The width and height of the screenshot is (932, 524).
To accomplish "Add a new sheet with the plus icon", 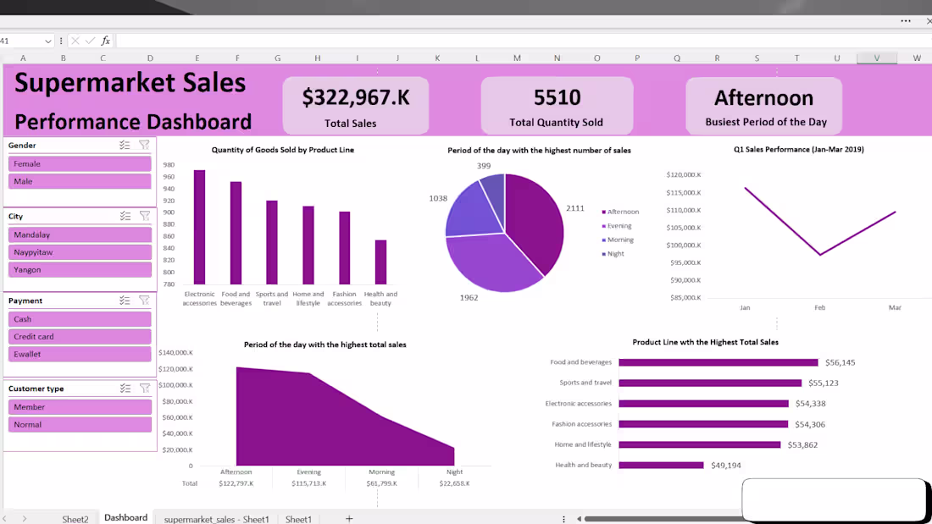I will (x=348, y=518).
